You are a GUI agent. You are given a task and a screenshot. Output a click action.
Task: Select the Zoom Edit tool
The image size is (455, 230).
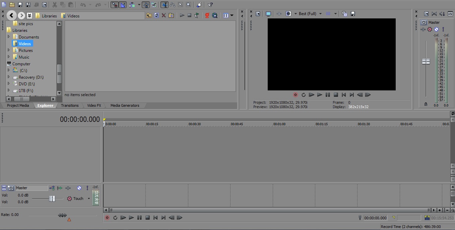click(189, 5)
